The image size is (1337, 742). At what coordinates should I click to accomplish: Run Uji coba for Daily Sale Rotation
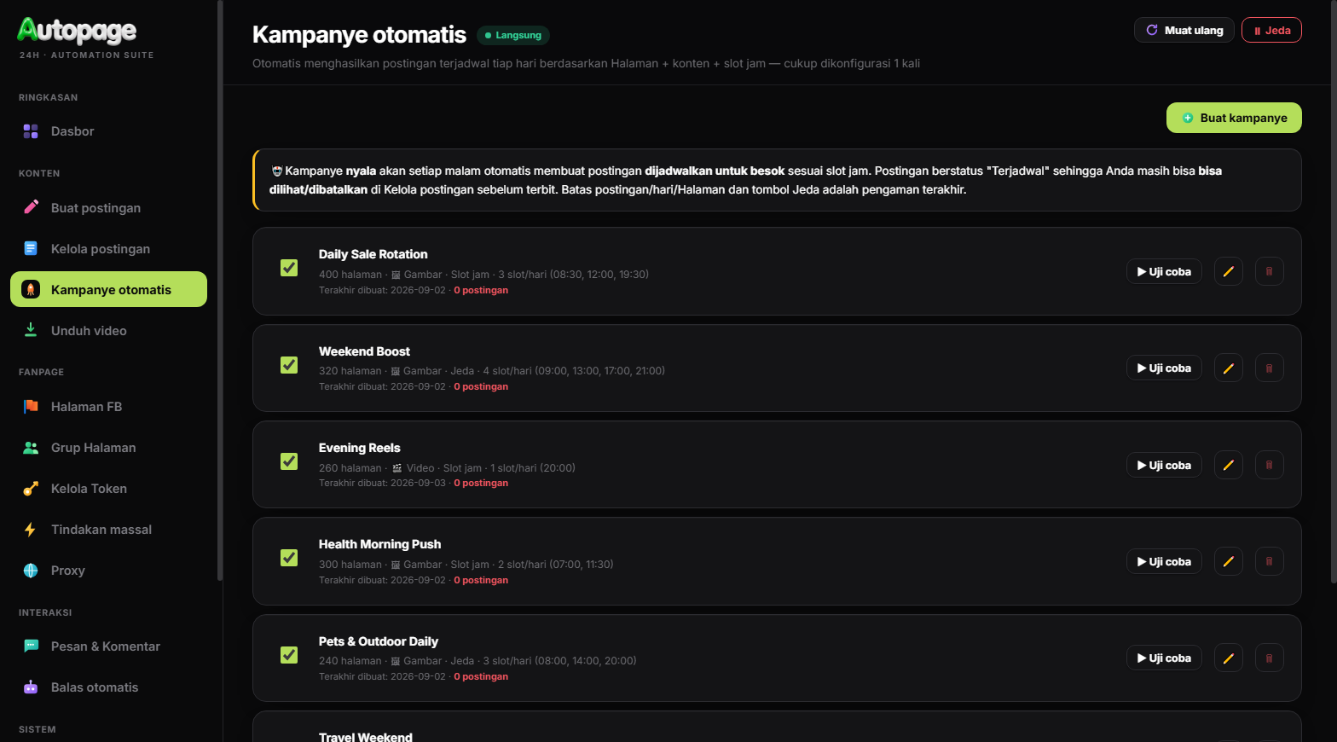[x=1164, y=271]
